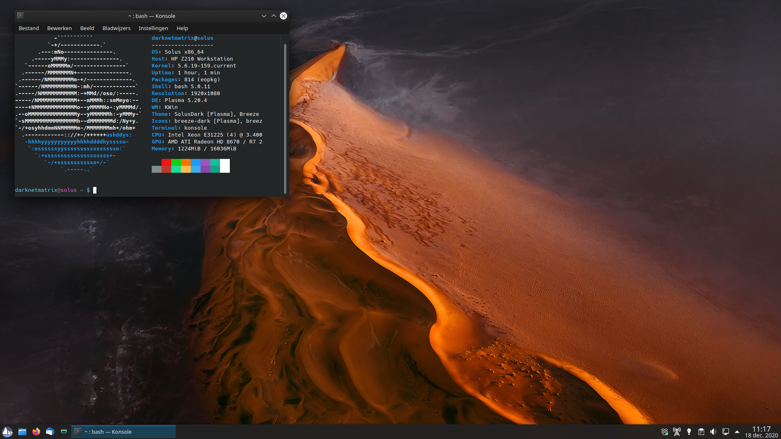
Task: Click the teal cassette app icon in taskbar
Action: [x=64, y=432]
